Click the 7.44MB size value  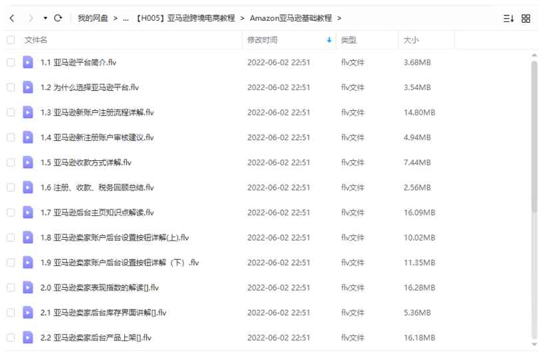pyautogui.click(x=417, y=162)
